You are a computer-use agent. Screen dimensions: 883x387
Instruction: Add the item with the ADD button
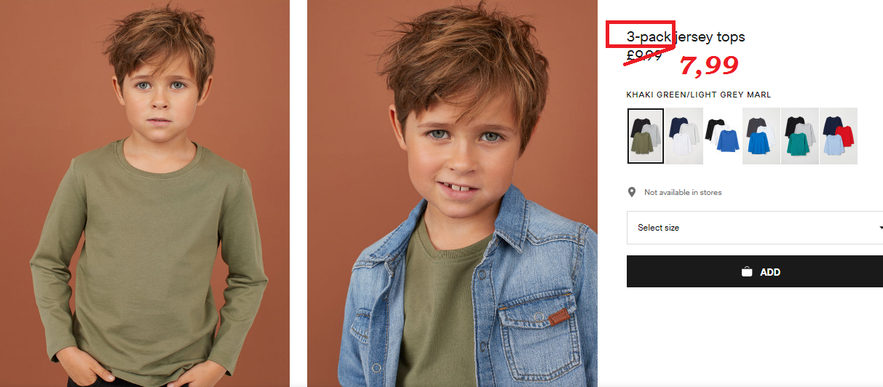click(755, 271)
